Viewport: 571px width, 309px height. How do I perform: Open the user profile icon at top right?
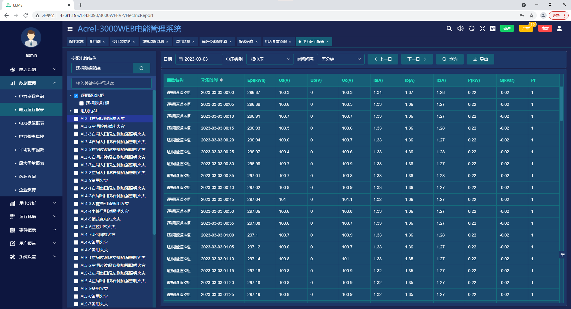(x=559, y=29)
